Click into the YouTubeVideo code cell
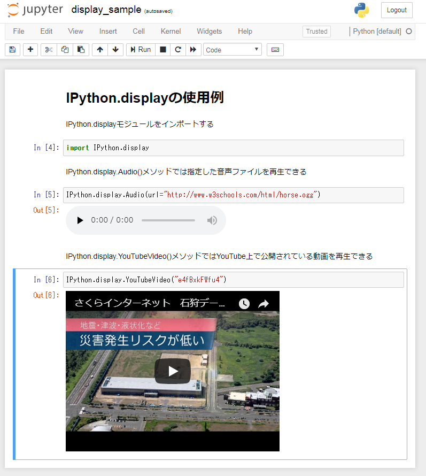 click(x=234, y=280)
